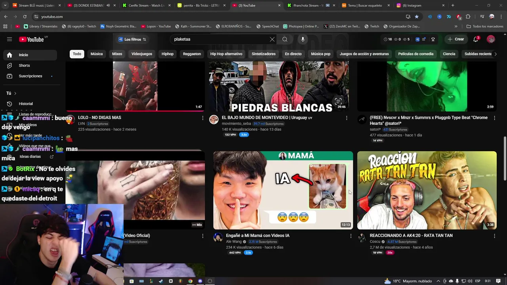507x285 pixels.
Task: Open the SpeechChat bookmark
Action: click(x=267, y=27)
